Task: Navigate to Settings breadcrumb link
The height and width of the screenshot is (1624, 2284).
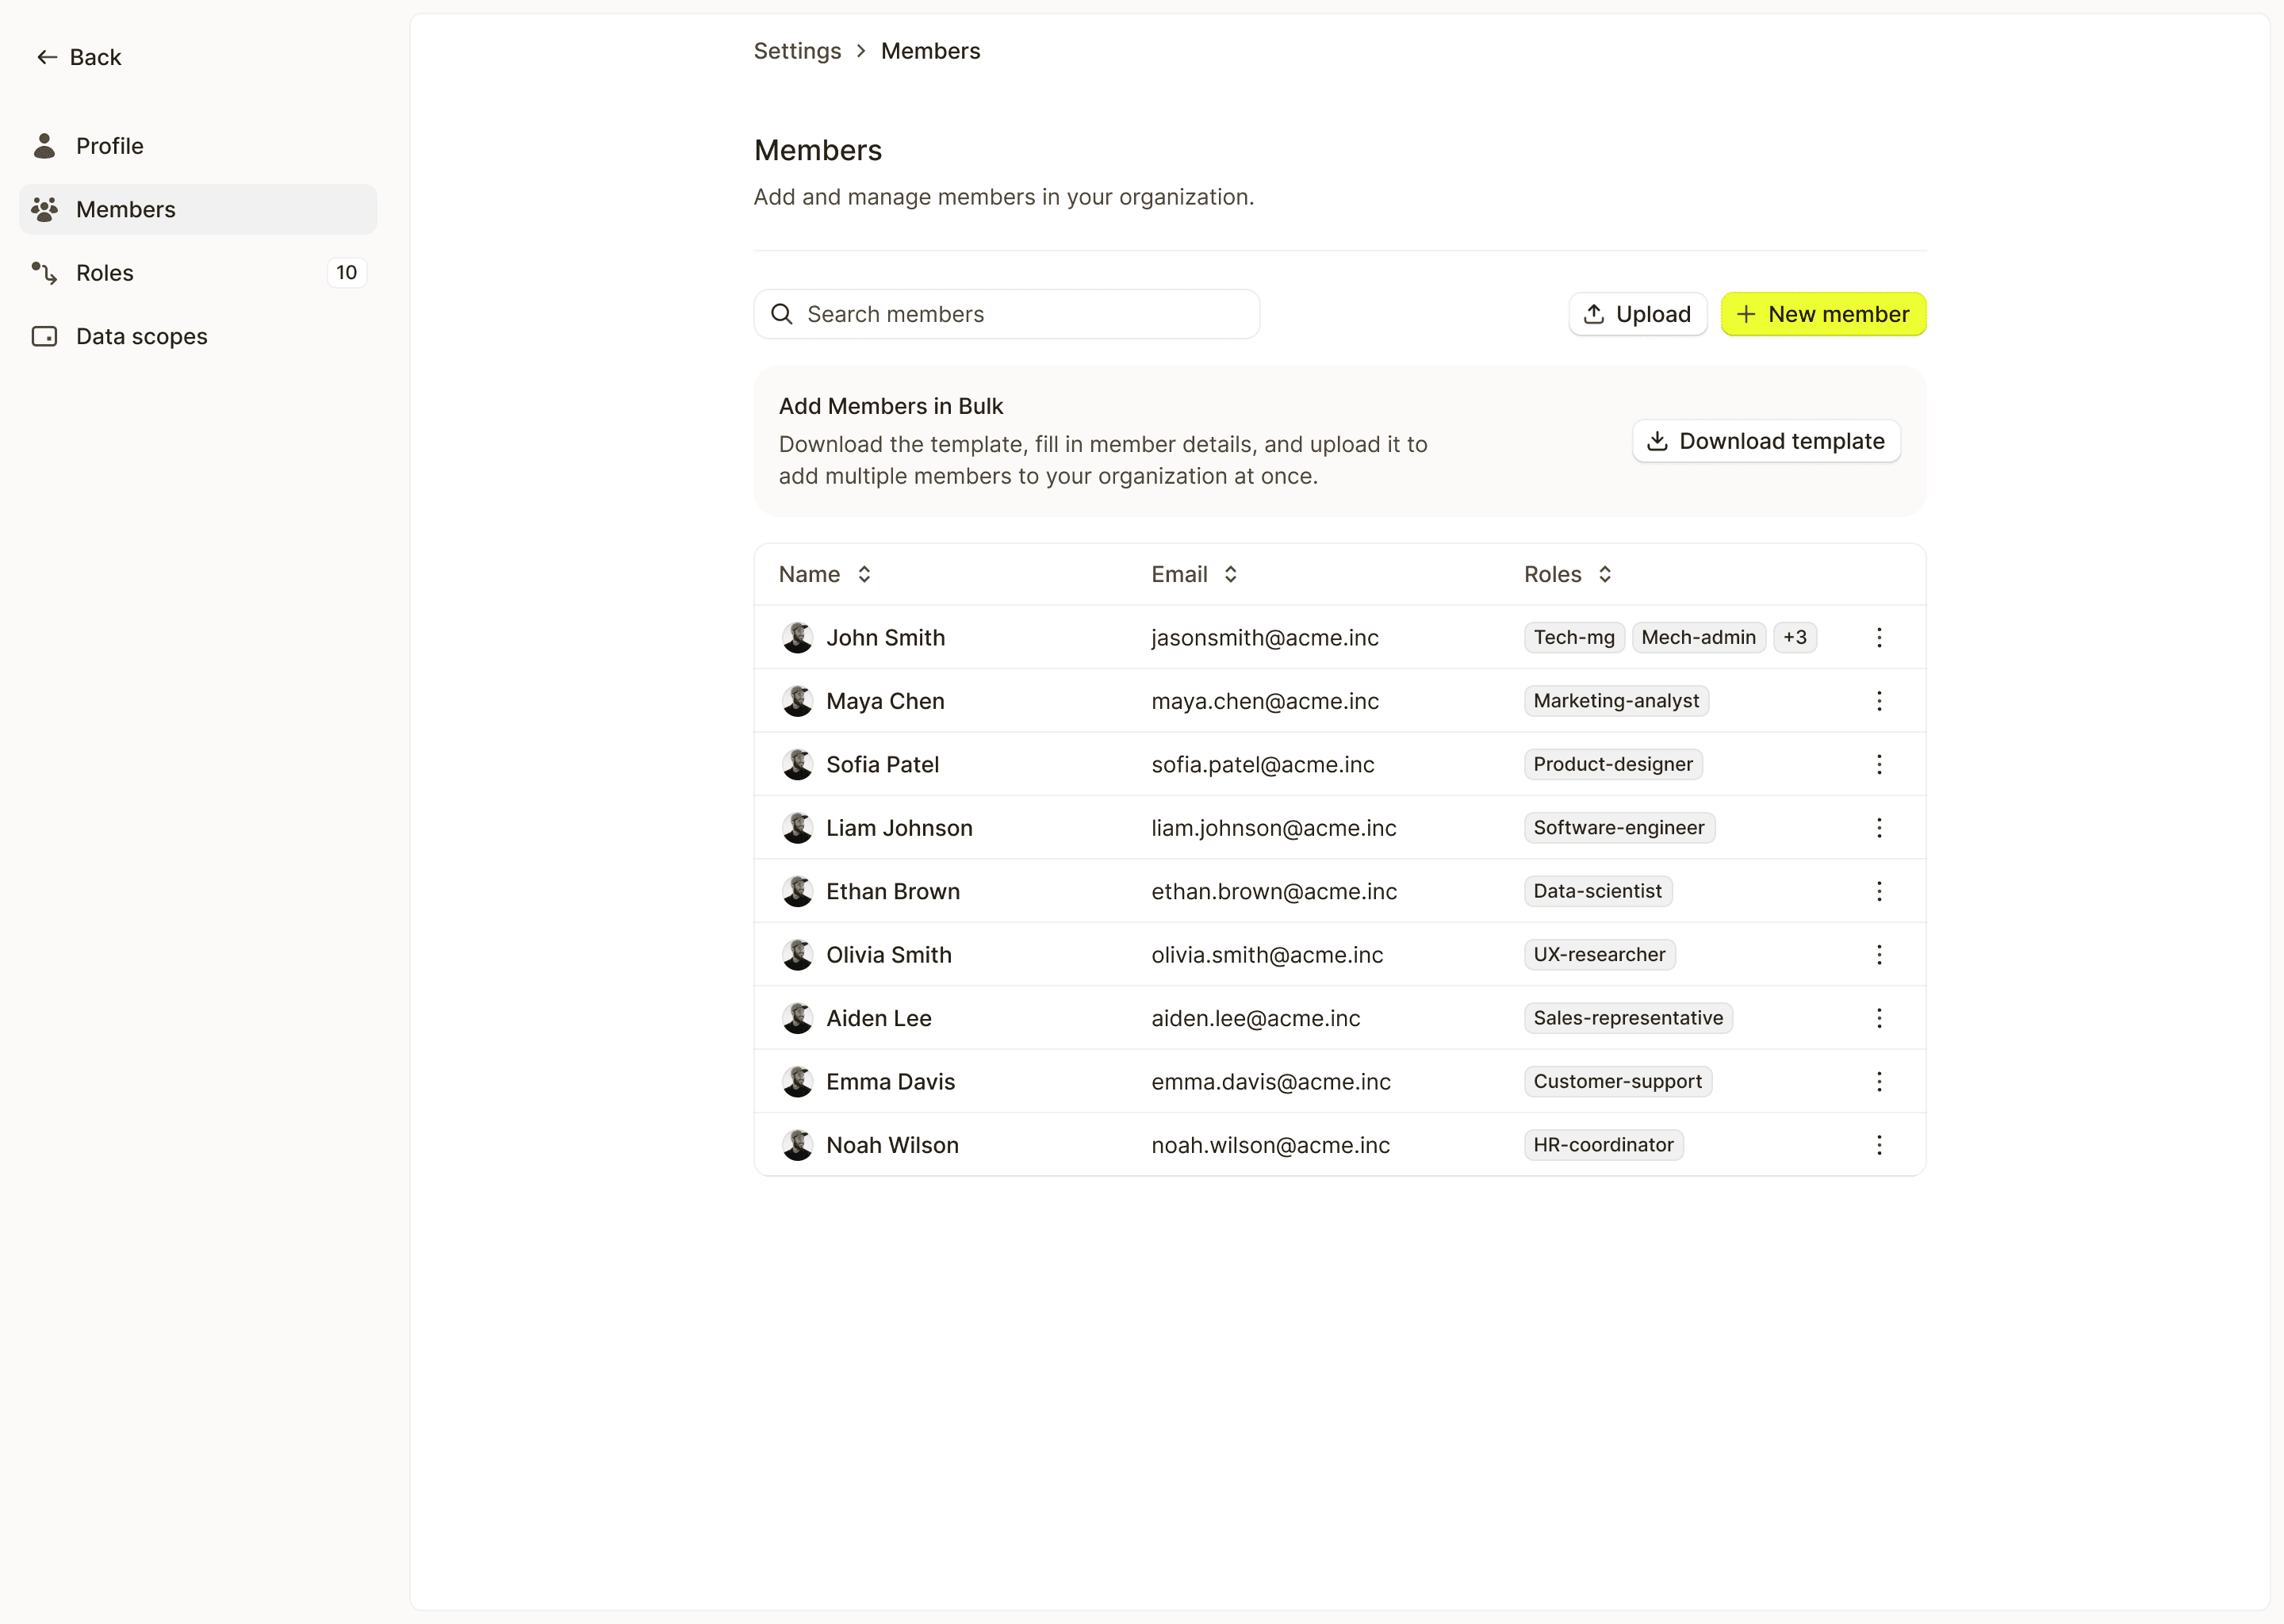Action: pos(797,51)
